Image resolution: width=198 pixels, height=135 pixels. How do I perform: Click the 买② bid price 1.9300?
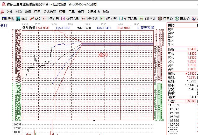coord(192,58)
